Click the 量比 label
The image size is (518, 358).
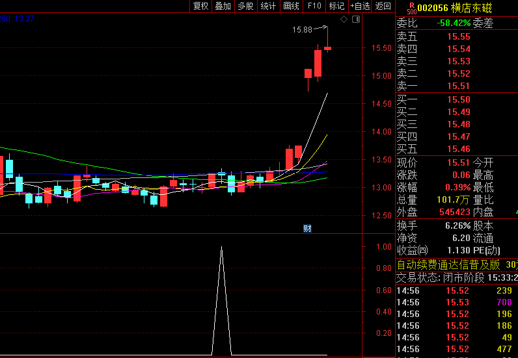click(483, 200)
